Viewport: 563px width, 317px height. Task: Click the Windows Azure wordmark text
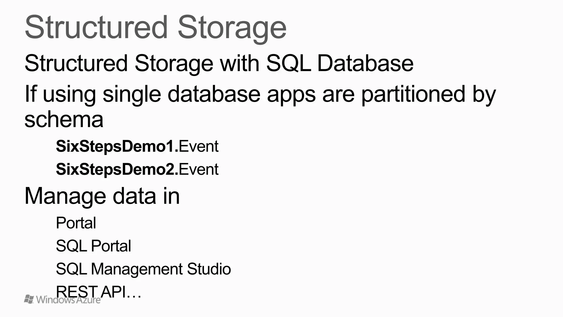[68, 300]
